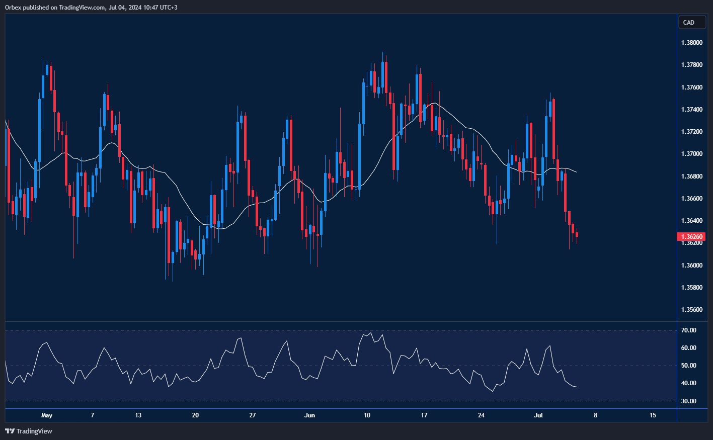Select the 50.00 RSI midline label
The width and height of the screenshot is (713, 440).
[689, 366]
